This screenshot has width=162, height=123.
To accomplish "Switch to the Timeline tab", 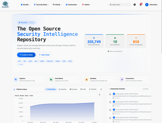I will click(62, 89).
